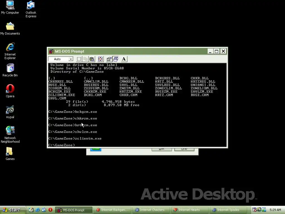Switch to Internet Spades taskbar button
Image resolution: width=285 pixels, height=214 pixels.
coord(229,210)
